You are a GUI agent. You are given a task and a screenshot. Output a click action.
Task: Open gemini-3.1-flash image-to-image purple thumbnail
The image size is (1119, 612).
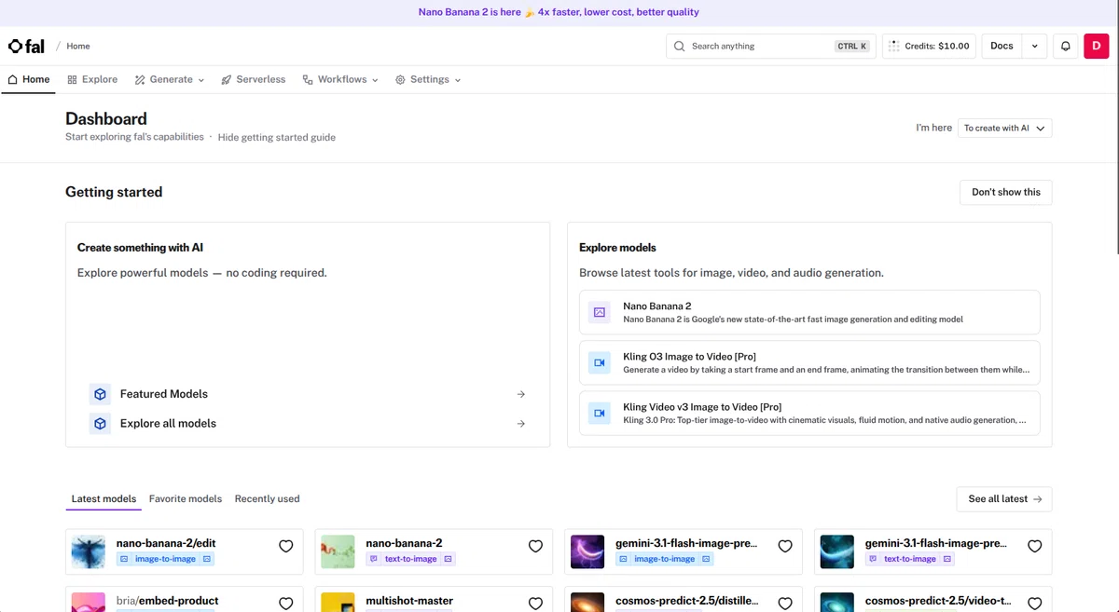point(587,552)
